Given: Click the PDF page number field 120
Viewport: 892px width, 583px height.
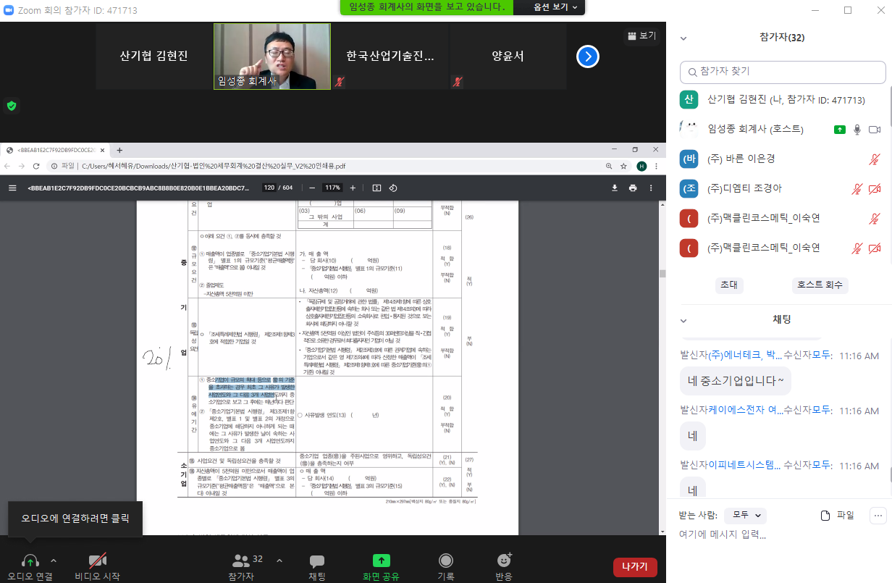Looking at the screenshot, I should pyautogui.click(x=269, y=188).
